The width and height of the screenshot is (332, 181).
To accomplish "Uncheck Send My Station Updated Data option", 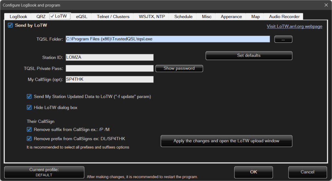I will coord(29,96).
